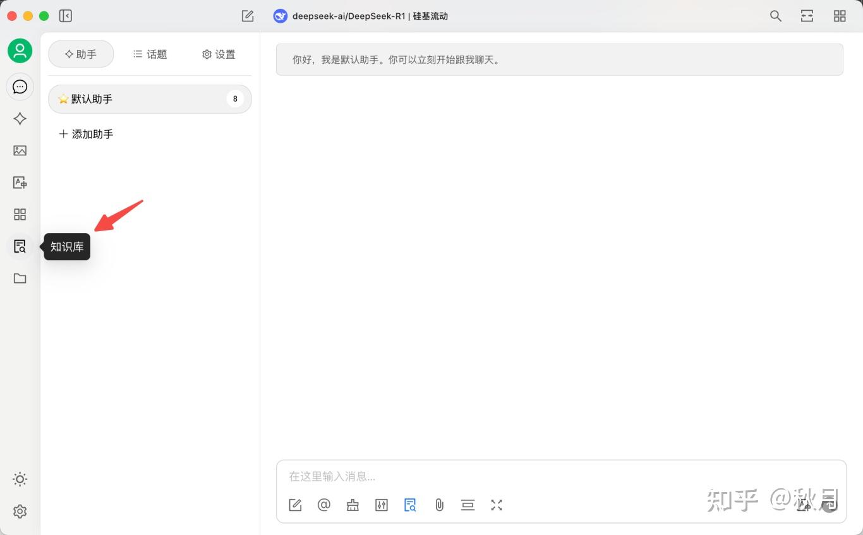This screenshot has height=535, width=863.
Task: Open the 知识库 knowledge base sidebar icon
Action: tap(20, 246)
